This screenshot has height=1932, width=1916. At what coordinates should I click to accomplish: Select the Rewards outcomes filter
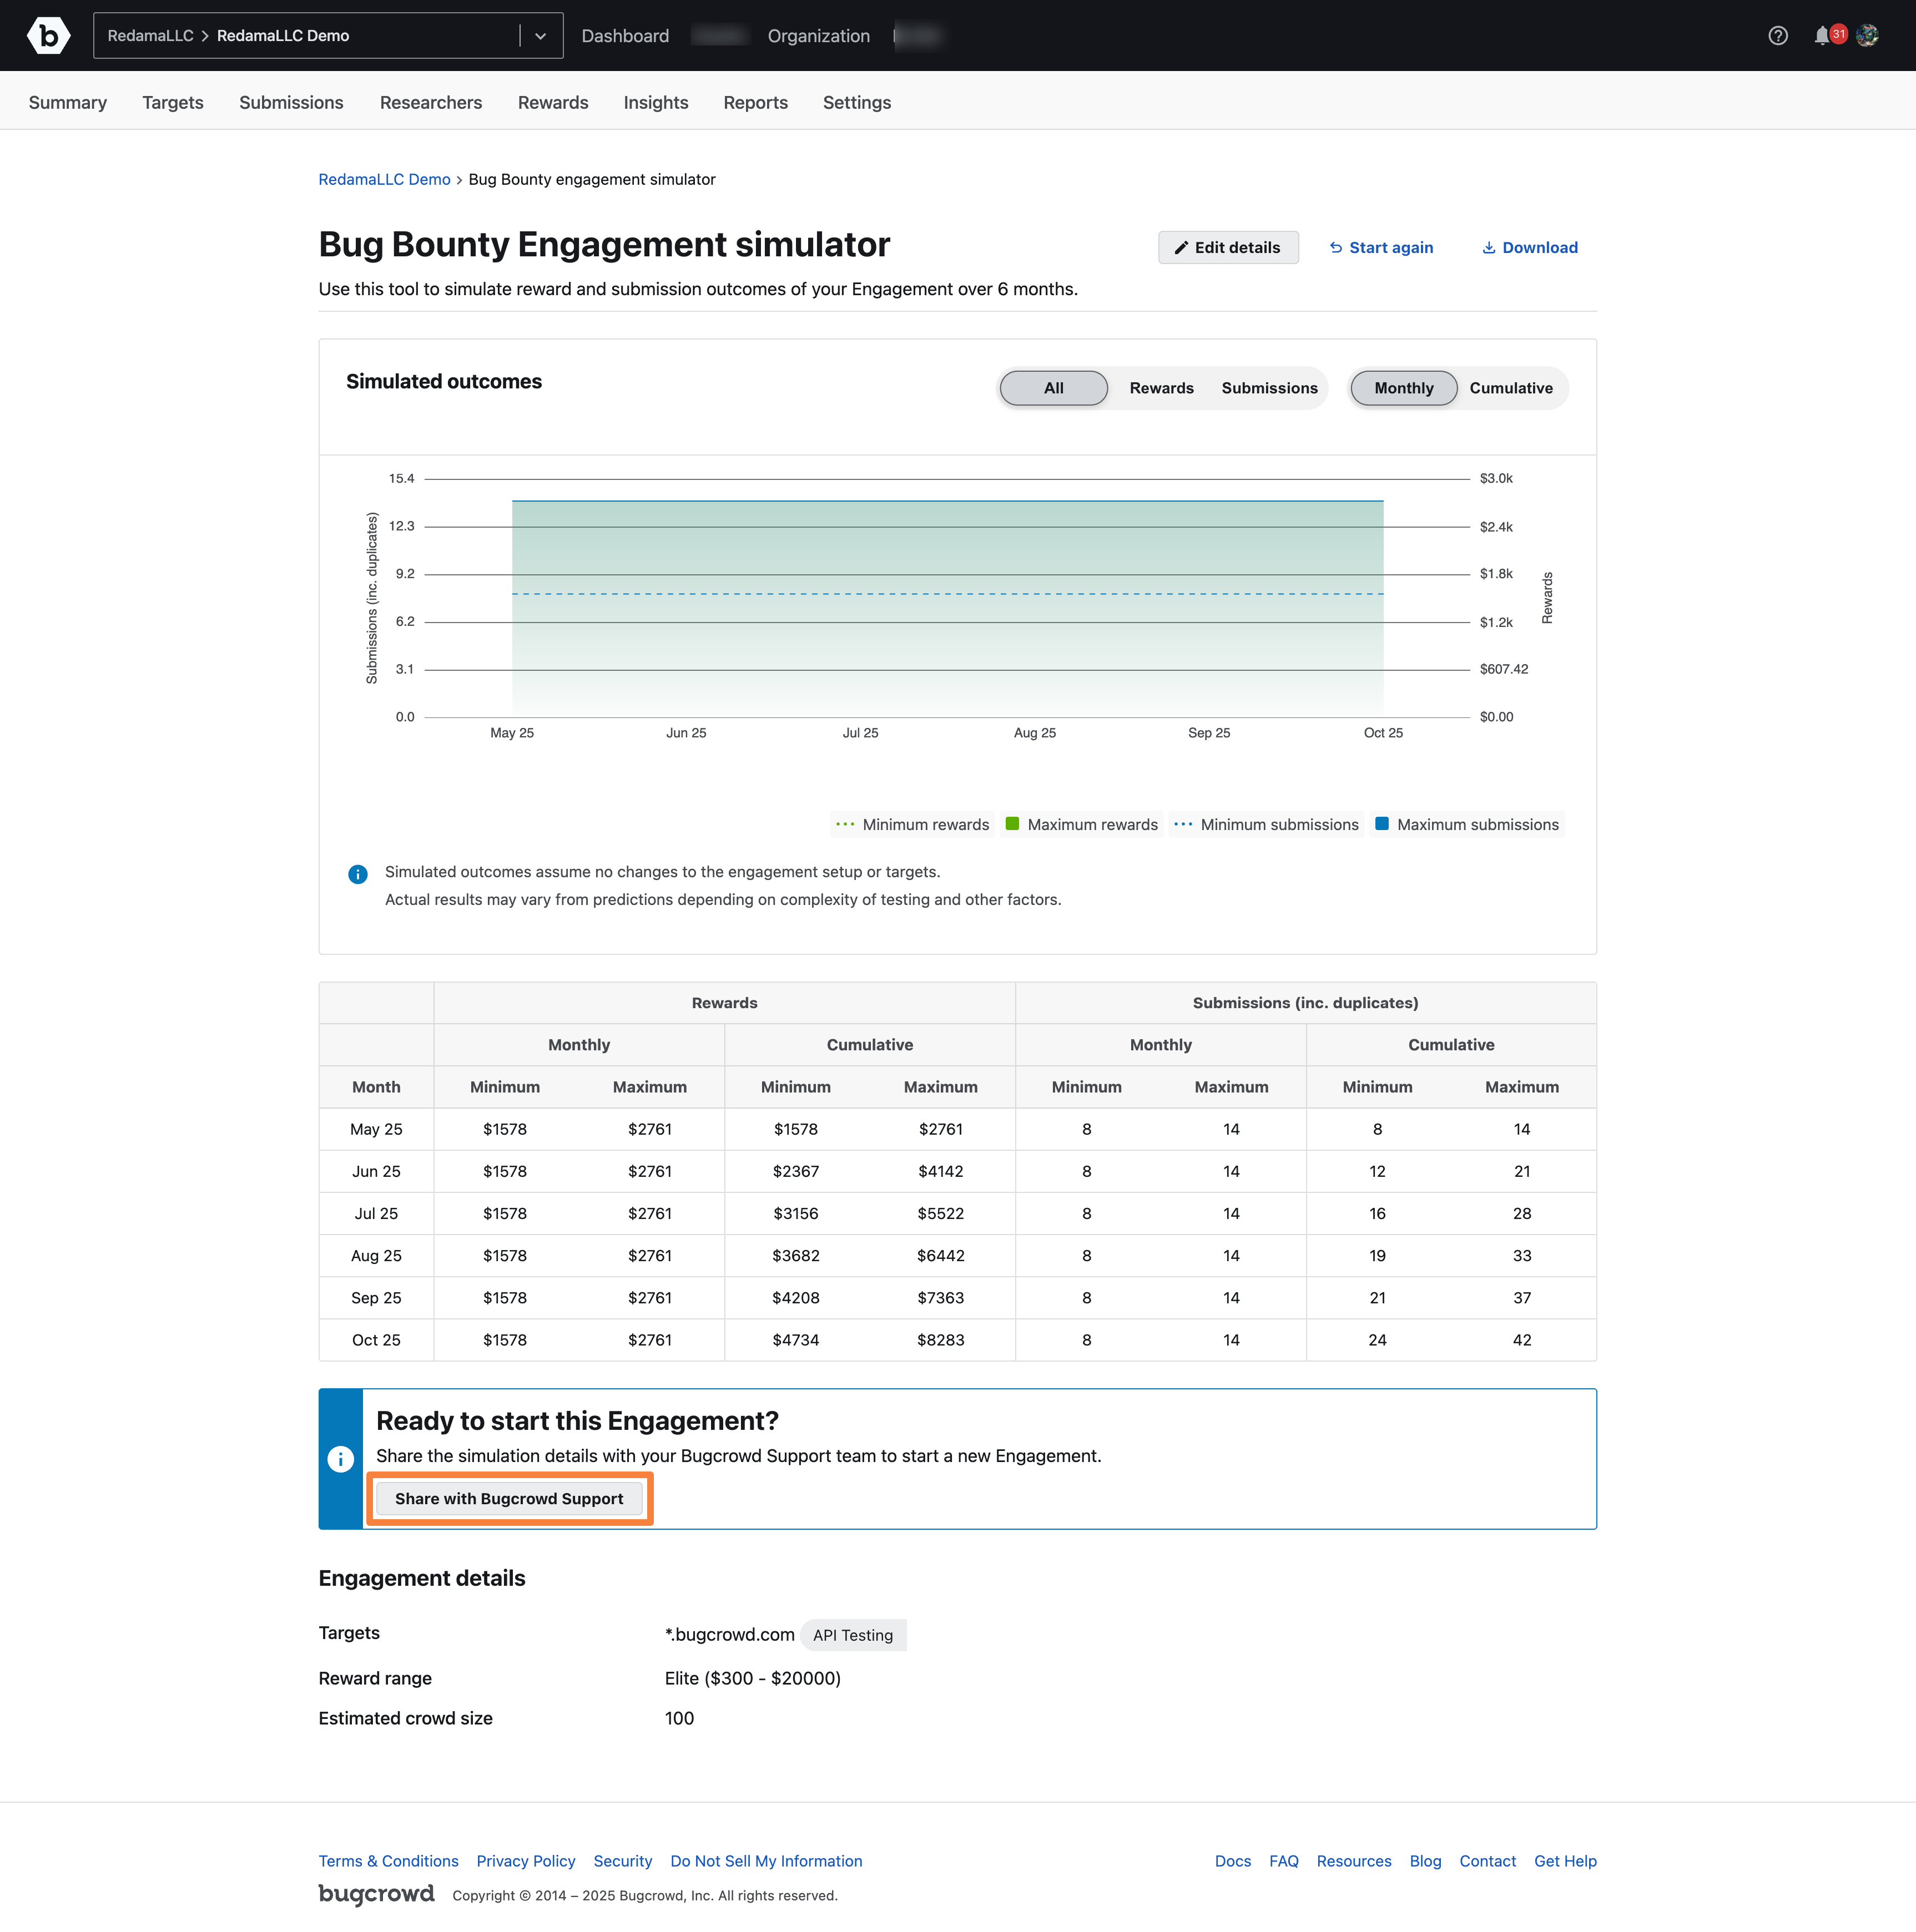[1161, 388]
